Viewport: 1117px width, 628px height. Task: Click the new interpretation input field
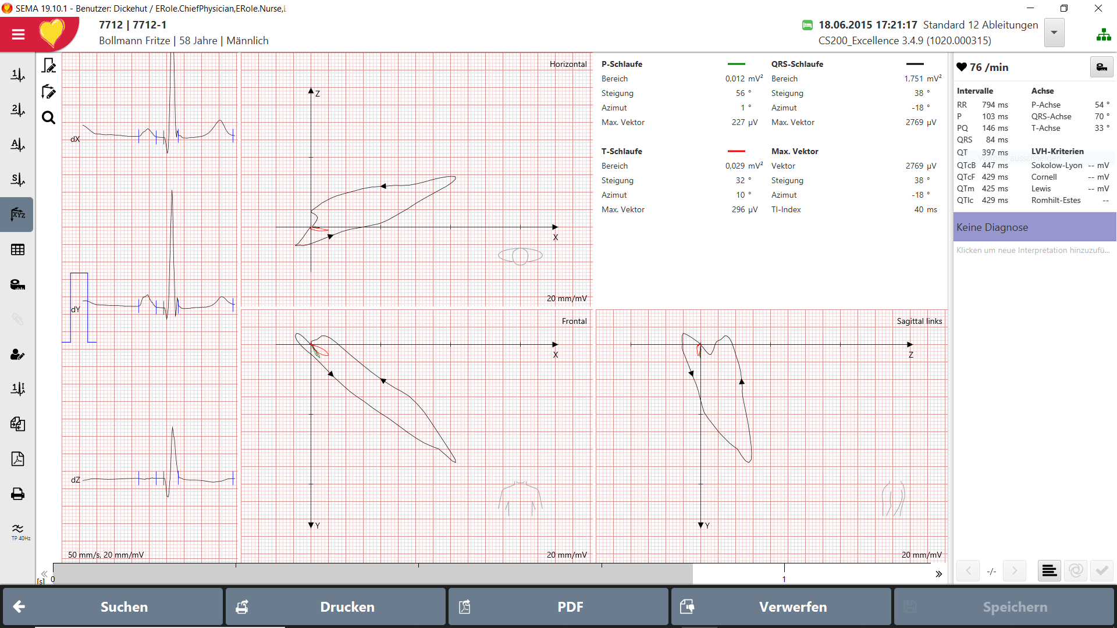[1033, 251]
